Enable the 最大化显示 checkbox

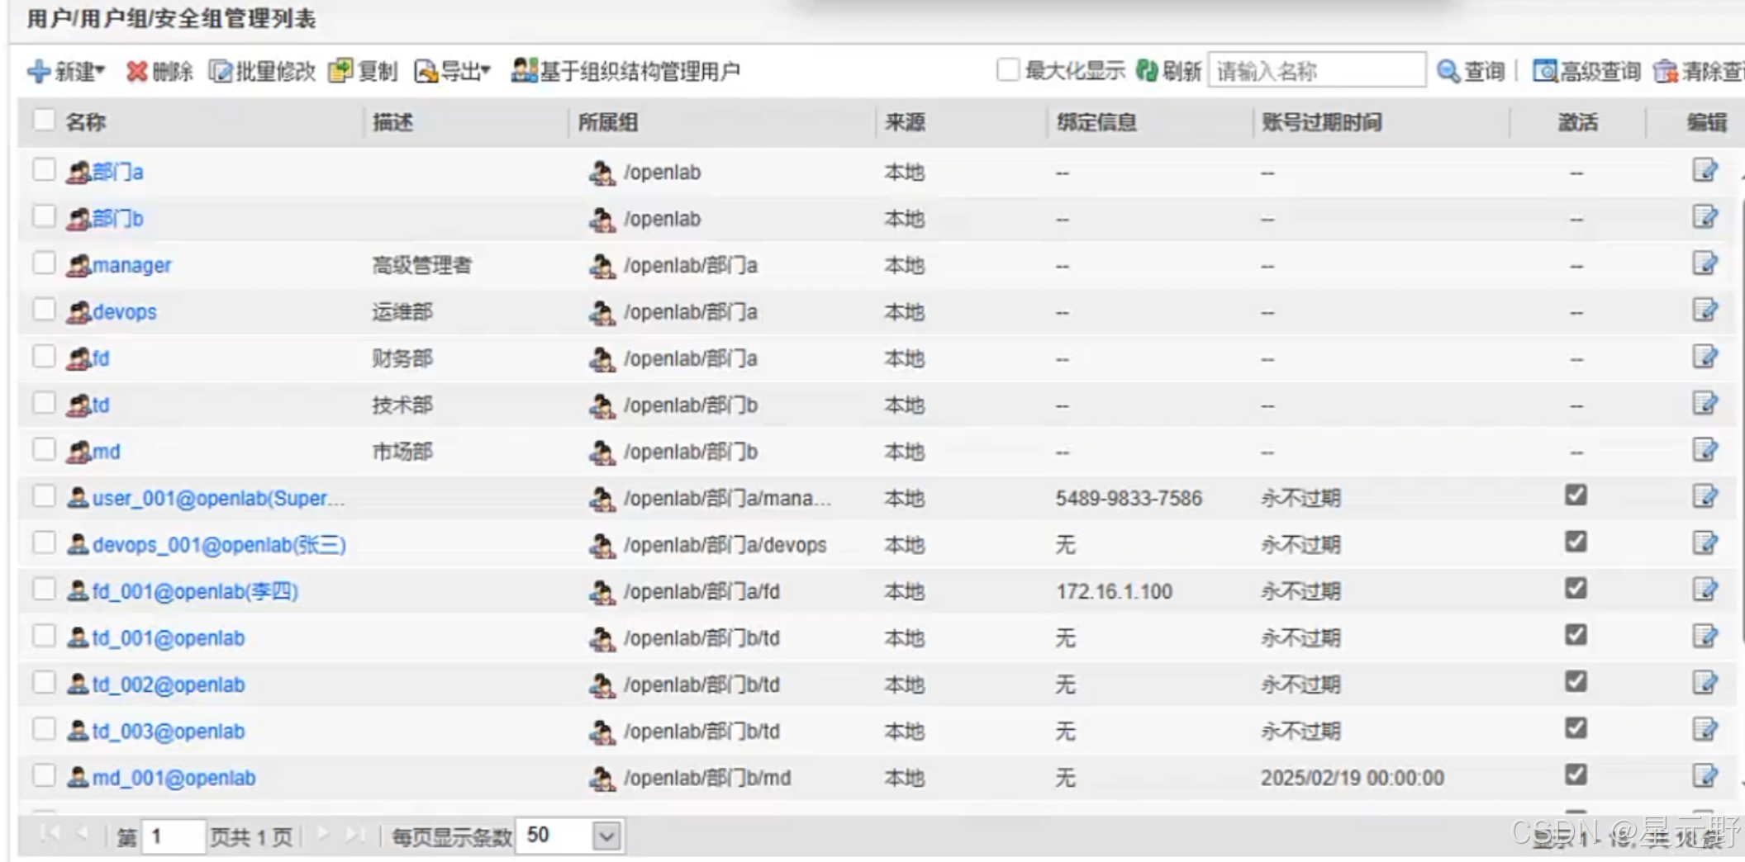click(1008, 70)
